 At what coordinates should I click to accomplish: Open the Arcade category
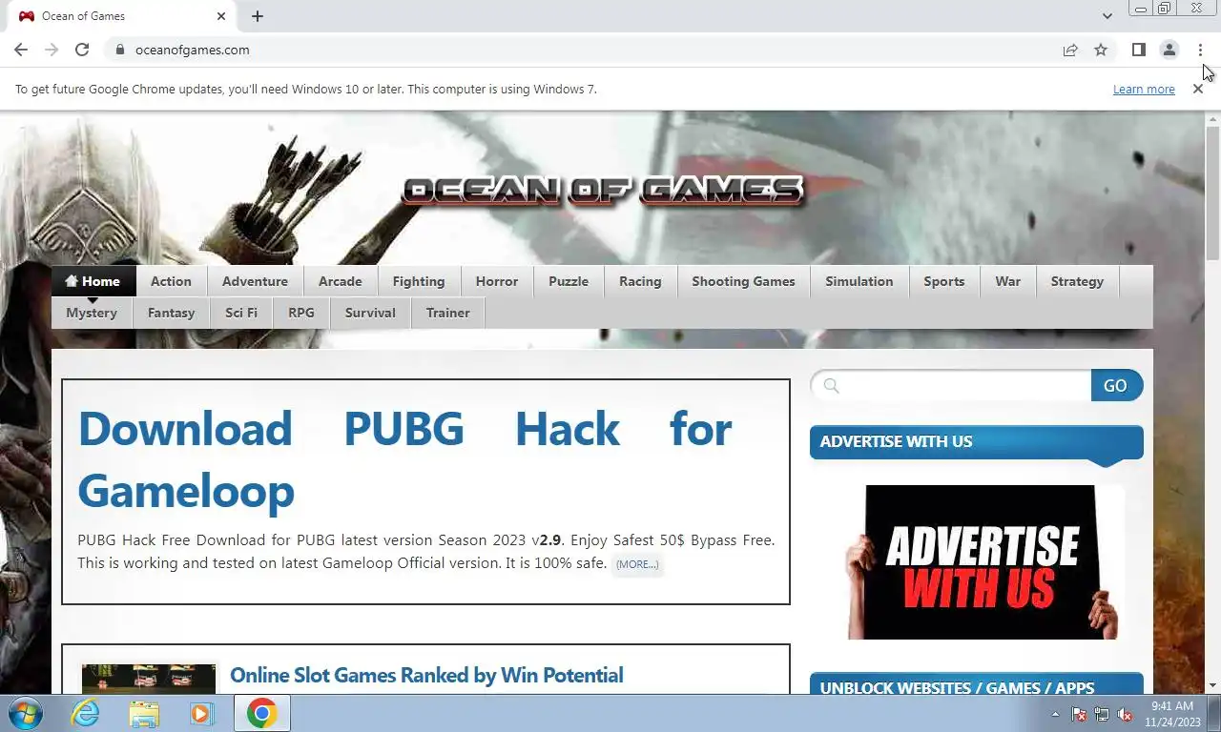[341, 281]
